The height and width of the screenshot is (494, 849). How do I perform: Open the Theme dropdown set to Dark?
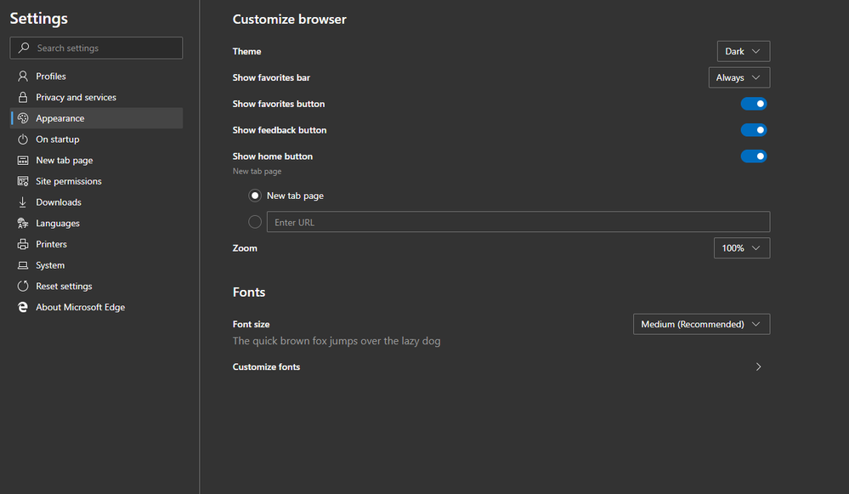point(743,52)
